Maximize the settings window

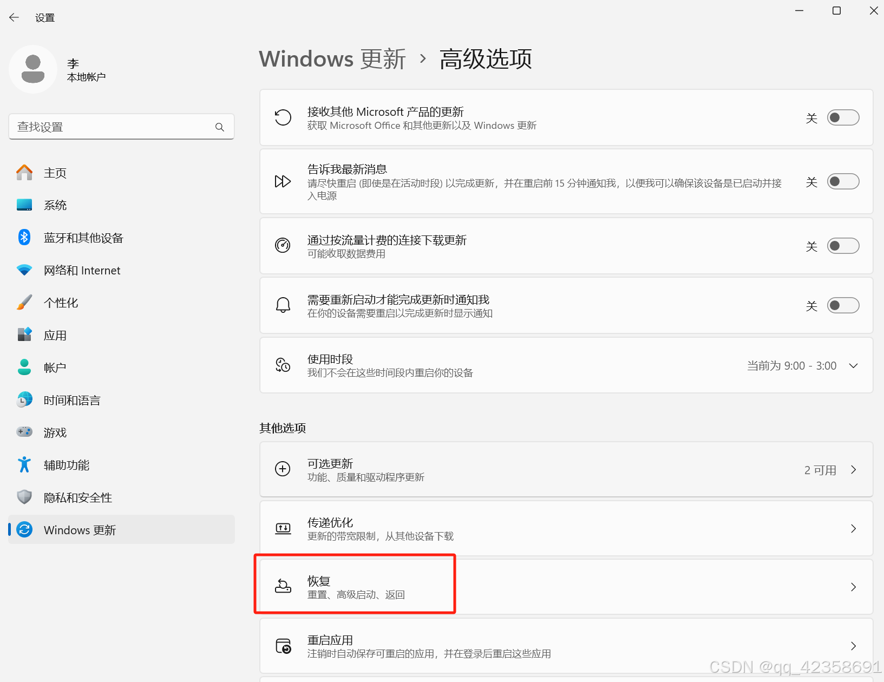point(836,11)
